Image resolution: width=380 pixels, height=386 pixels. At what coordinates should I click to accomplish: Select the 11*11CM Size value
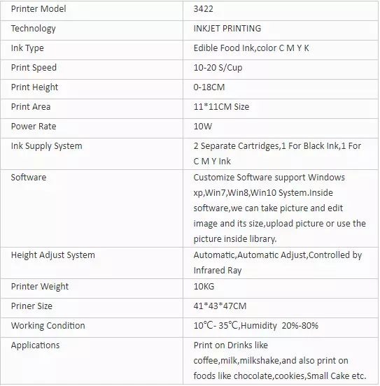[x=221, y=107]
